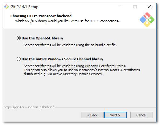Click the "Git 2.14.1 Setup" title text

pyautogui.click(x=24, y=7)
